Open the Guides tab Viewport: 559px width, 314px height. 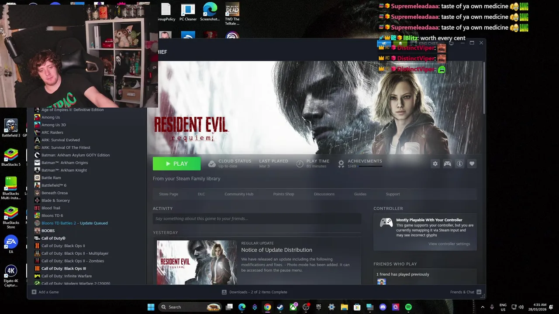click(x=360, y=194)
